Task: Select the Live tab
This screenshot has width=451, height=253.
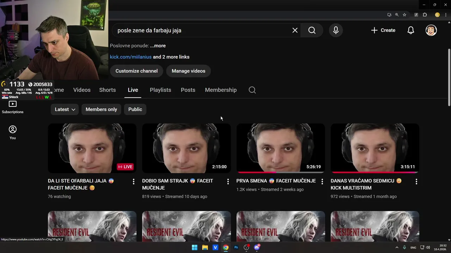Action: click(133, 90)
